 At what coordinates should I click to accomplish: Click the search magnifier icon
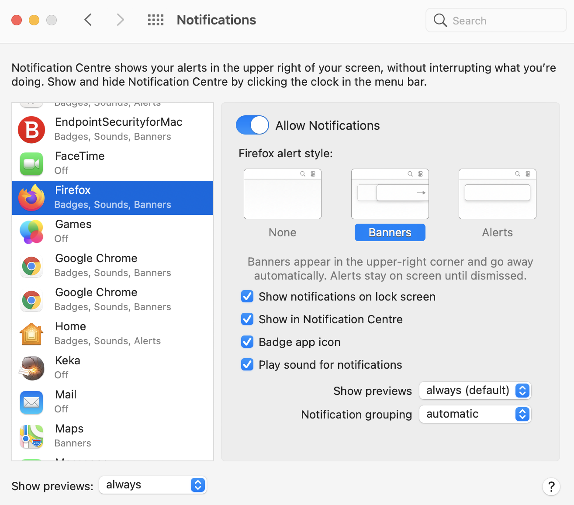click(x=440, y=20)
